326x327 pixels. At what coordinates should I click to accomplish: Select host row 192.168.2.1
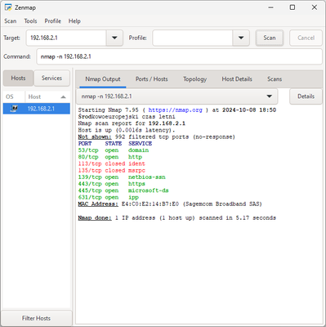coord(37,109)
